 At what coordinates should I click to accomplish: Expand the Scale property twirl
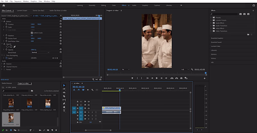tap(4, 27)
